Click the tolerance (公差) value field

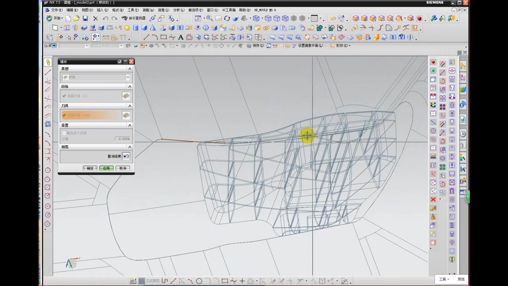tap(122, 139)
